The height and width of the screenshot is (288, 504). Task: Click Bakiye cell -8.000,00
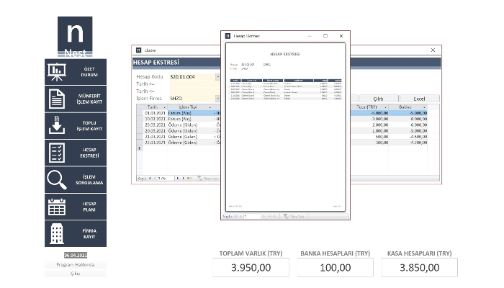[408, 119]
